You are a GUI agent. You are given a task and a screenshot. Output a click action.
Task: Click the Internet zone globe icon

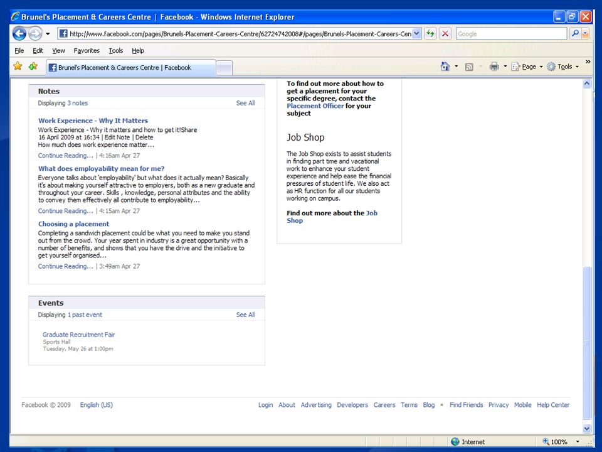click(455, 441)
